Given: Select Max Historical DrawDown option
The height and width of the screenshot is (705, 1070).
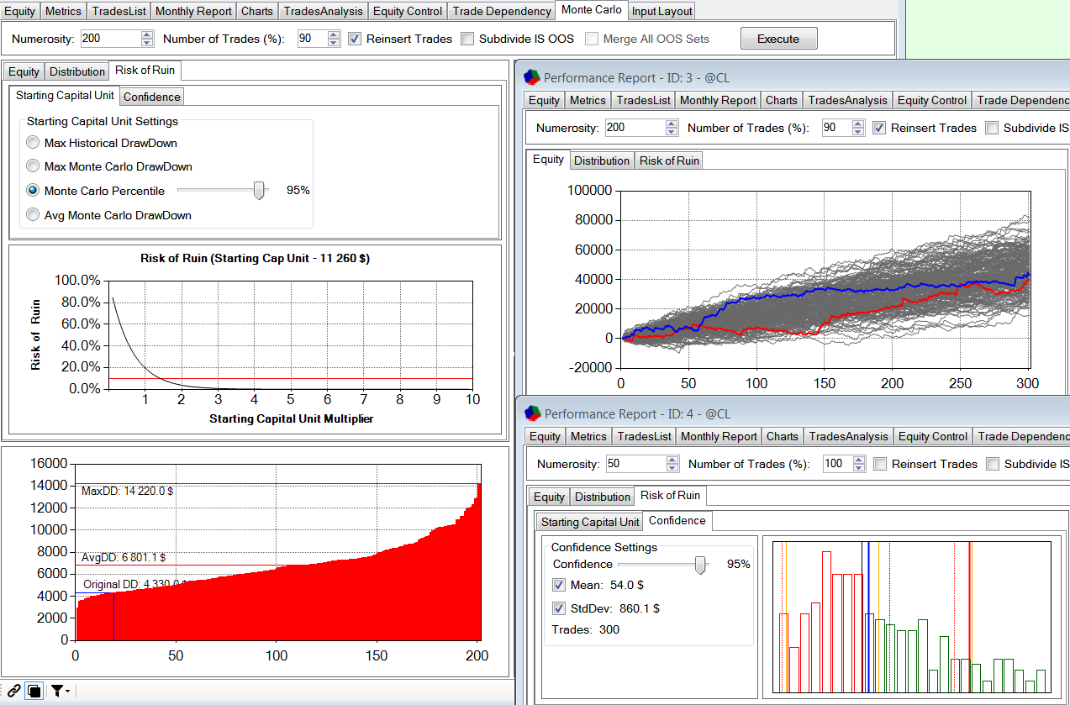Looking at the screenshot, I should (34, 143).
